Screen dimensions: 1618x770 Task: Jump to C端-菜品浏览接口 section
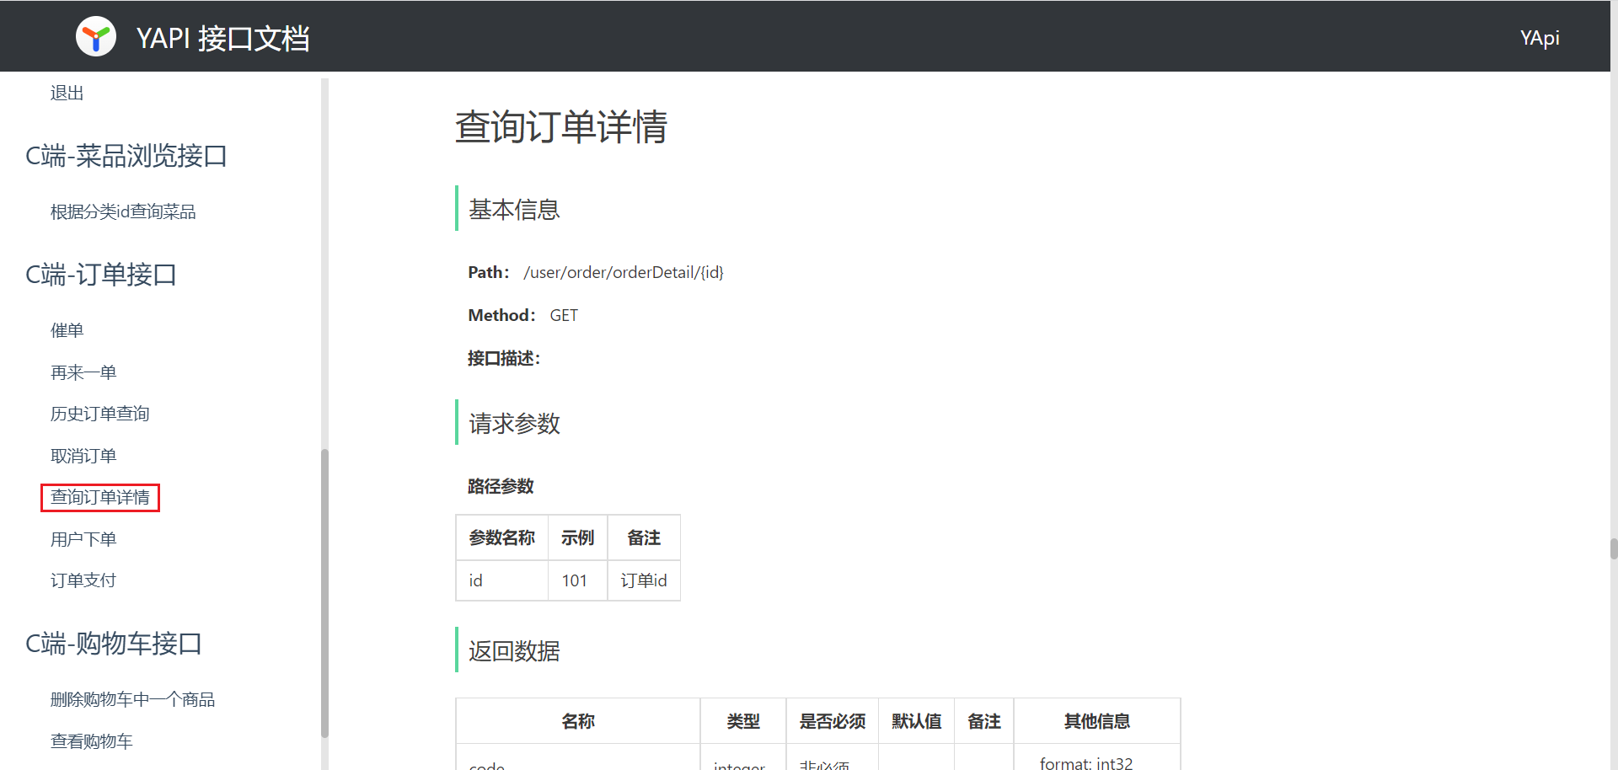click(126, 156)
